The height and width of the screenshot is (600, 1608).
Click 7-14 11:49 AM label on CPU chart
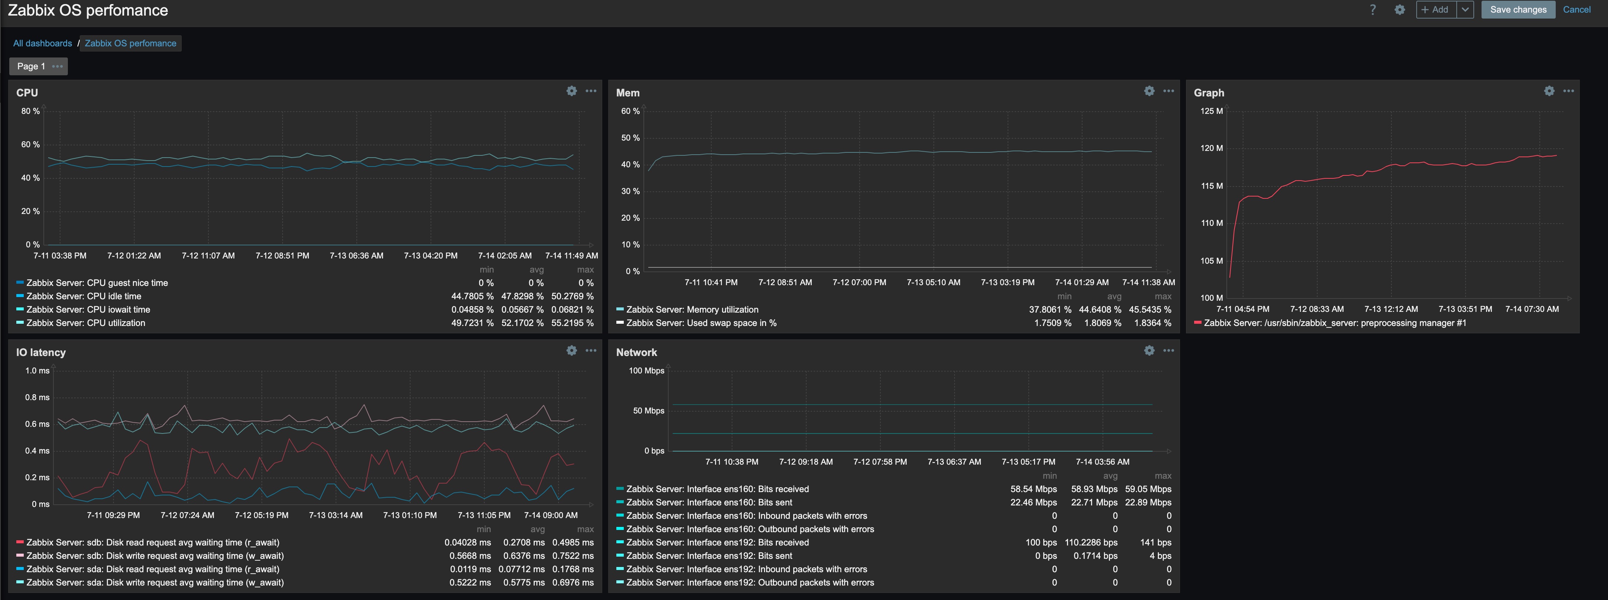[x=571, y=256]
